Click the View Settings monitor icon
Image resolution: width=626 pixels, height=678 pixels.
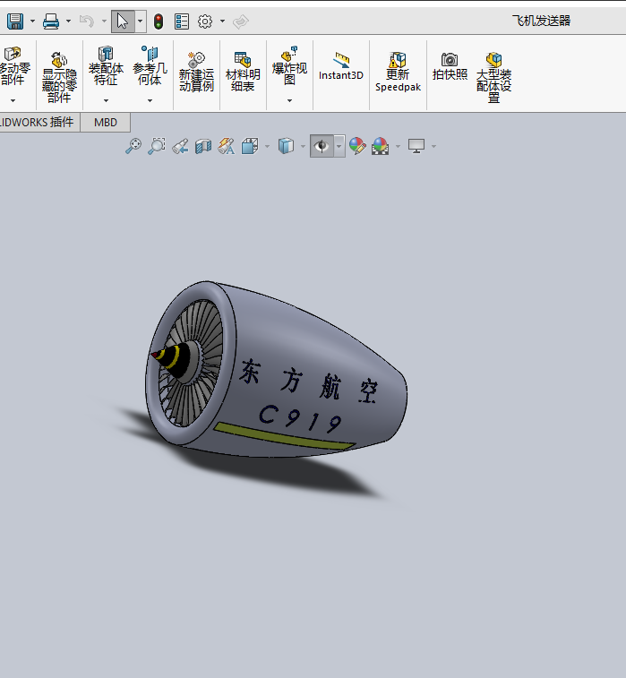[x=416, y=146]
